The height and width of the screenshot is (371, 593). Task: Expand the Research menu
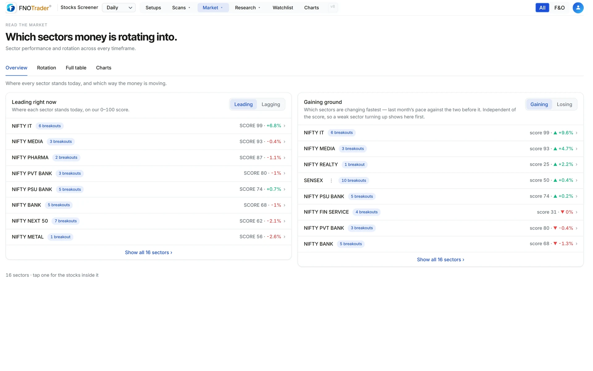(248, 8)
